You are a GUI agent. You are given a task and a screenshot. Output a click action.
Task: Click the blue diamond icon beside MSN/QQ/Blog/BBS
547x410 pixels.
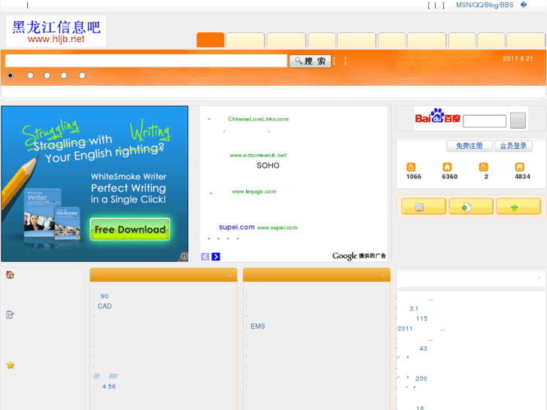pos(524,5)
